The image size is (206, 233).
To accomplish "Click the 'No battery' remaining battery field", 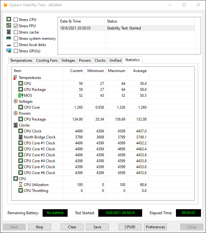I will pos(55,213).
